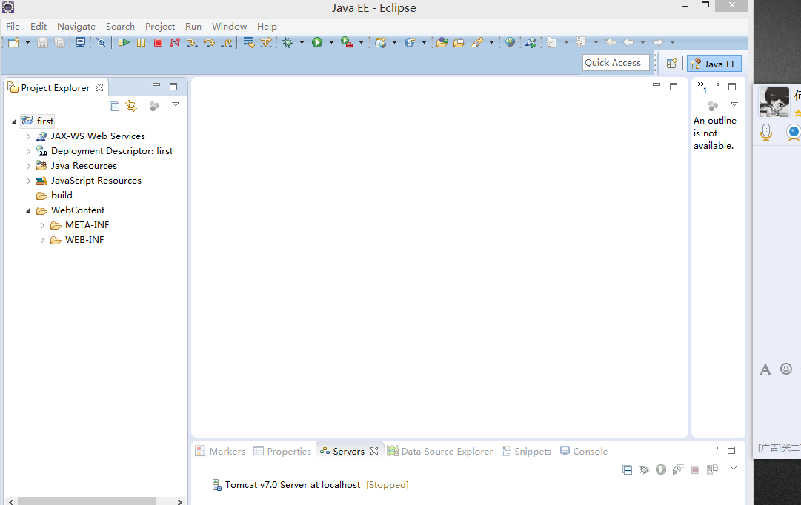
Task: Click the Drop to Frame icon
Action: (x=249, y=42)
